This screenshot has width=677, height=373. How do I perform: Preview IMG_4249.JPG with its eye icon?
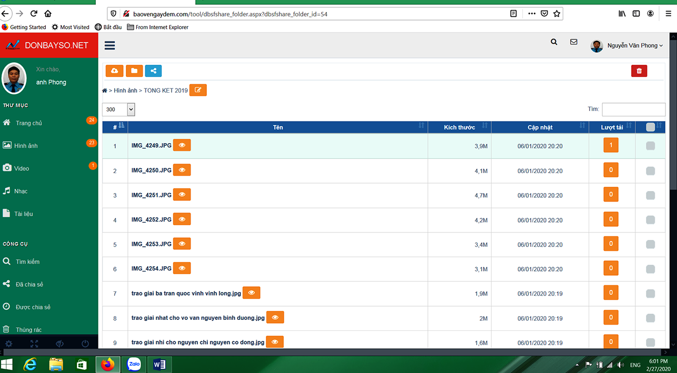(182, 145)
